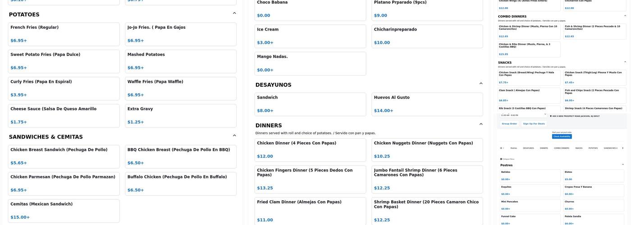Viewport: 631px width, 225px height.
Task: Click Sign Up For Deals button
Action: point(535,124)
